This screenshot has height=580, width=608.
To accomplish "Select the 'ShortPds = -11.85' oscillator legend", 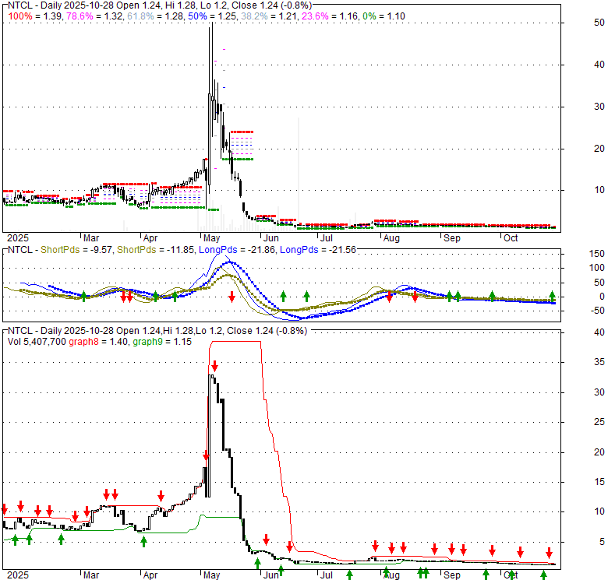I will [x=155, y=250].
